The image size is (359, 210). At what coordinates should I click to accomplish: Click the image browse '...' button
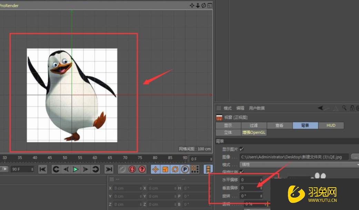(355, 157)
